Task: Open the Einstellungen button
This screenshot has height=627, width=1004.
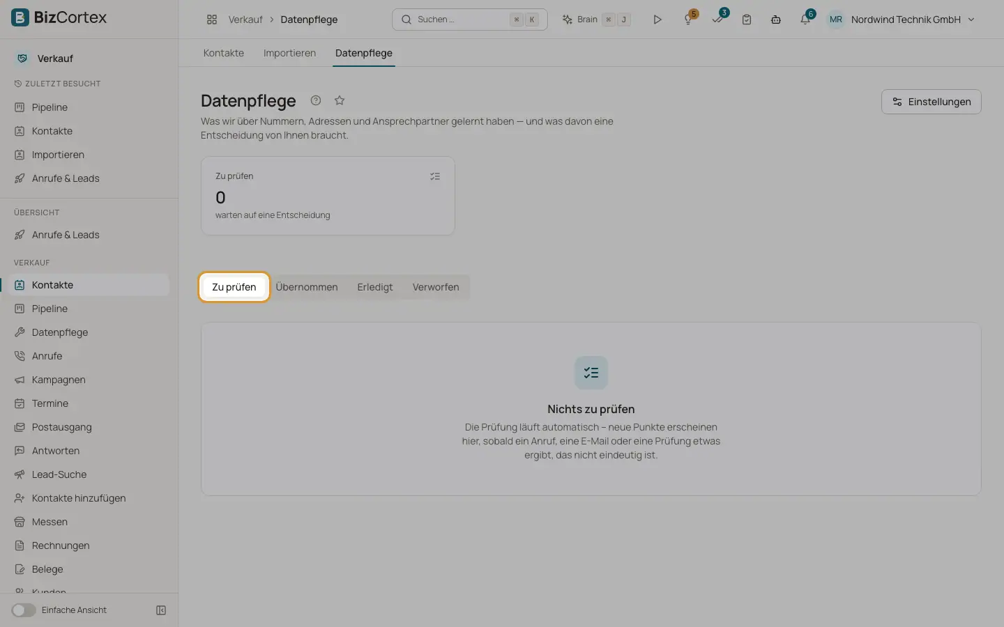Action: (x=931, y=102)
